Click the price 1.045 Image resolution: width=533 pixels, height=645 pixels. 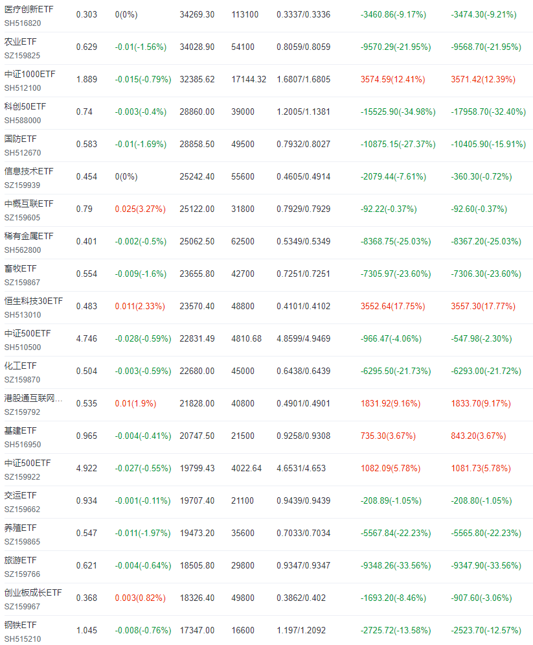(x=87, y=631)
